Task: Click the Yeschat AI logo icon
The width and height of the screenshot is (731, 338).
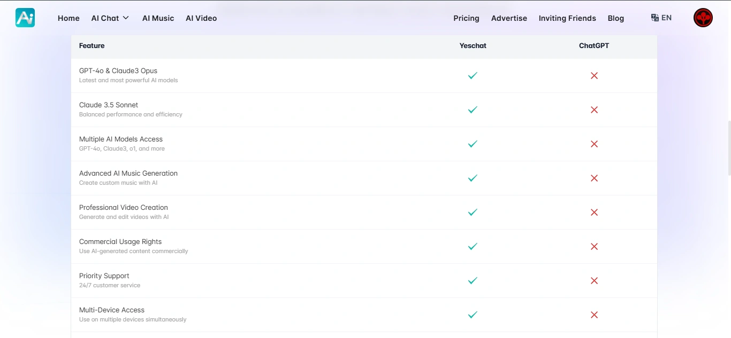Action: pyautogui.click(x=25, y=18)
